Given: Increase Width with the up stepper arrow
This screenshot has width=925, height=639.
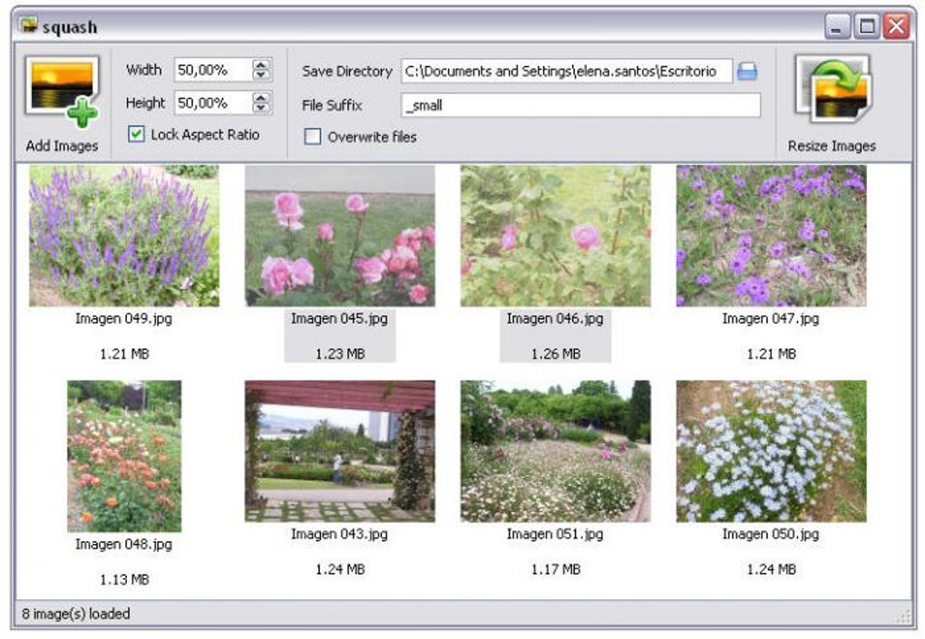Looking at the screenshot, I should click(x=260, y=64).
